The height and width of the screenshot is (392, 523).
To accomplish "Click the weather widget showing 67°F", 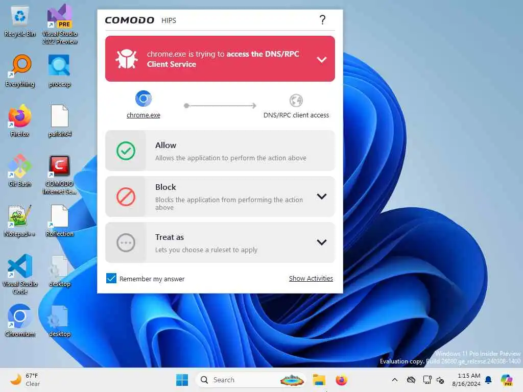I will [25, 380].
